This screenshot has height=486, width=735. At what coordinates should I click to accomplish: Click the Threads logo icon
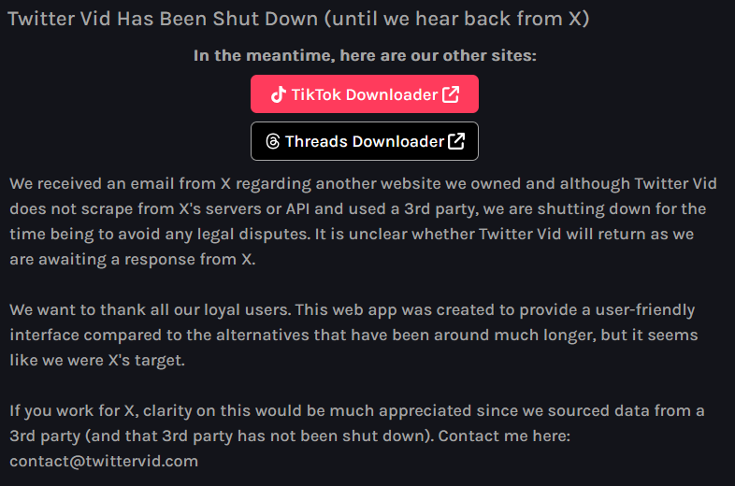(x=273, y=141)
